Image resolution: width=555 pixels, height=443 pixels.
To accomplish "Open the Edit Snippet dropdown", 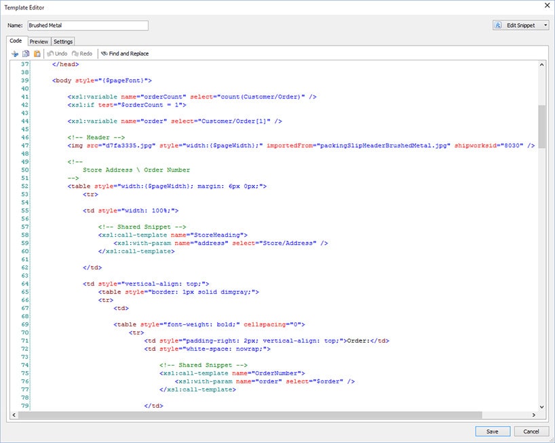I will coord(520,25).
